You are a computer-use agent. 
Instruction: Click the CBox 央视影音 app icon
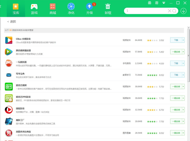[9, 40]
